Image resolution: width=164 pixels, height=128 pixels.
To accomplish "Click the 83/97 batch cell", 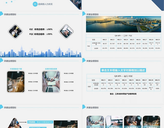I will click(138, 44).
